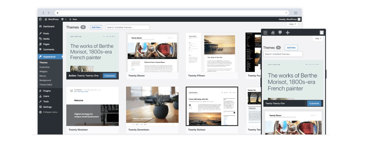Click the user avatar next to Howdy, WordPress
The width and height of the screenshot is (372, 149).
(299, 19)
